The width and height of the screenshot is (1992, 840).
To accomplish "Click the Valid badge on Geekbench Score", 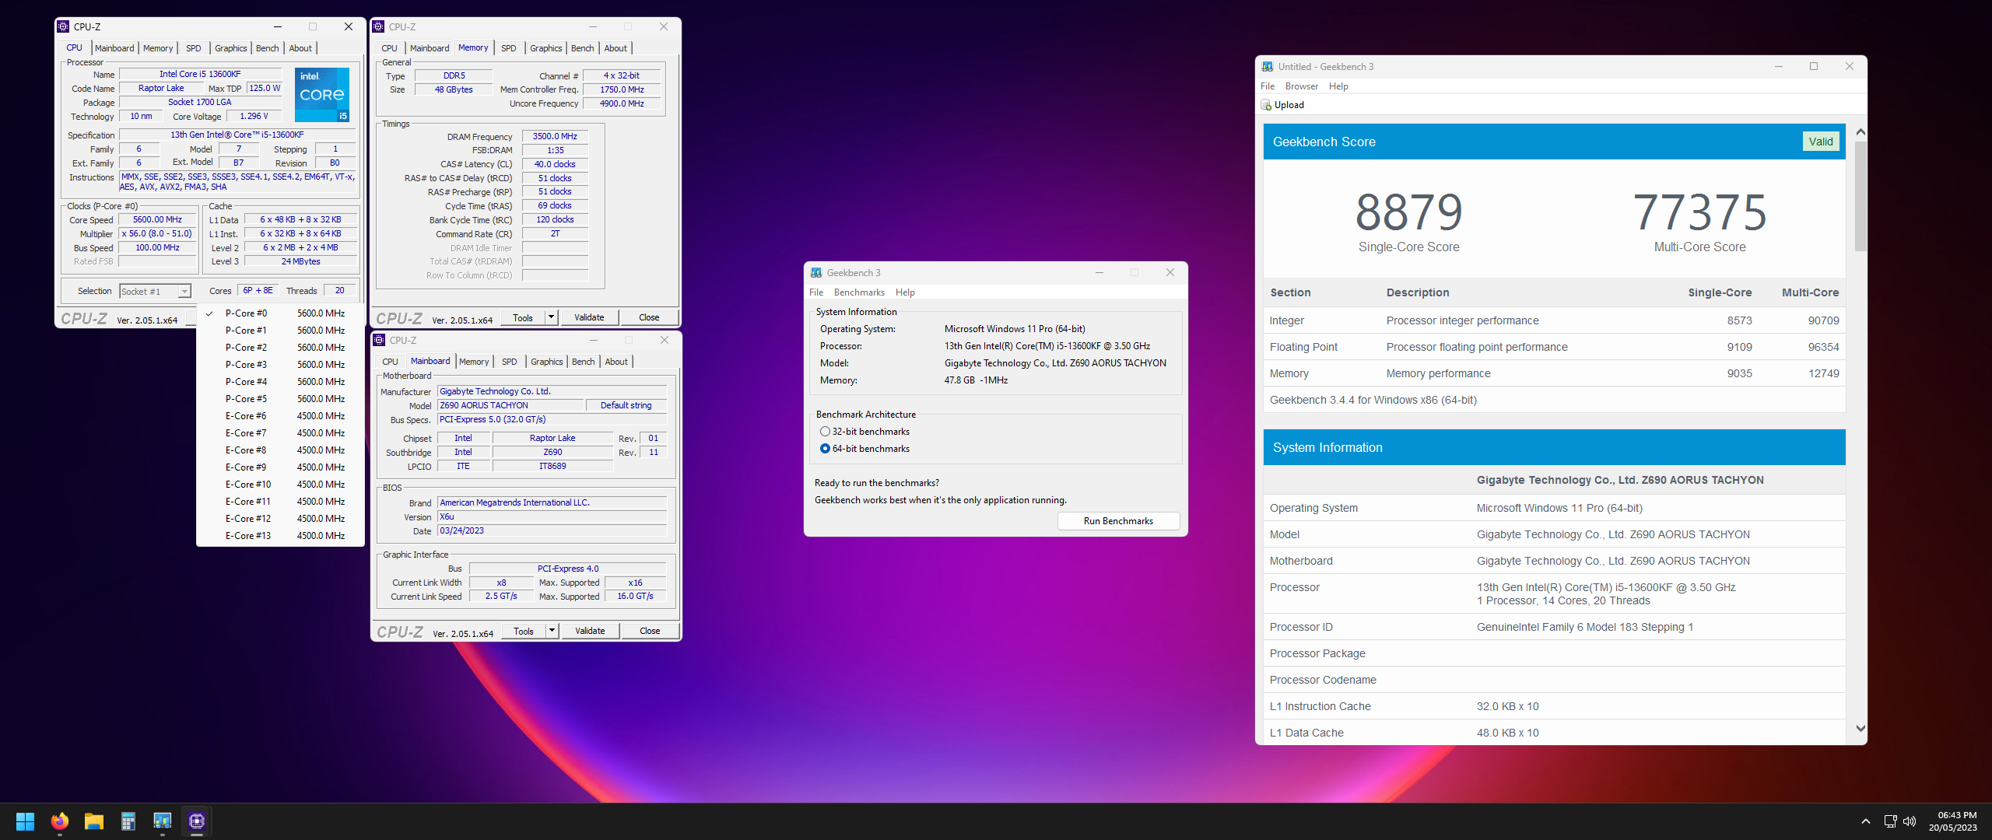I will pos(1821,142).
